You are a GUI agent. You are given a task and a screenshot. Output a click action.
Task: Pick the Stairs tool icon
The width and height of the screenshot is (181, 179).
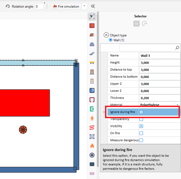click(x=92, y=54)
